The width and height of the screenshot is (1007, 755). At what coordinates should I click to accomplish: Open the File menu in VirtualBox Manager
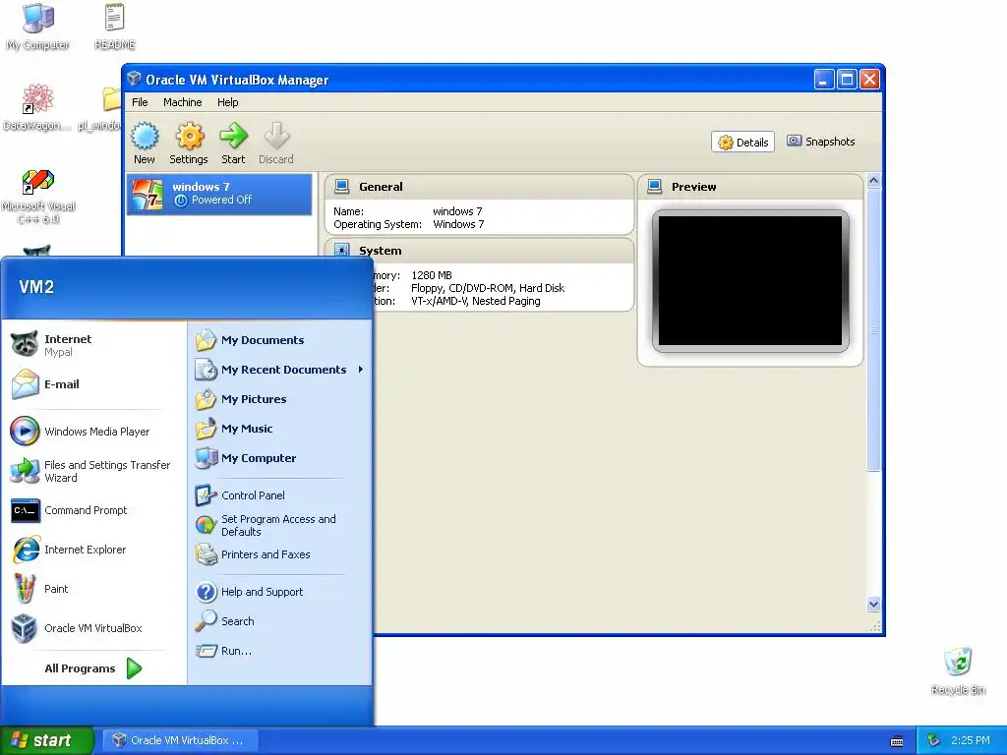coord(140,102)
